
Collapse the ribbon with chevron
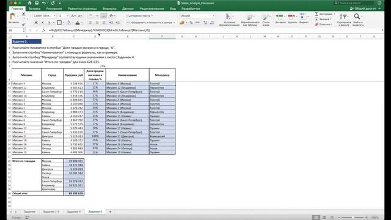(379, 9)
